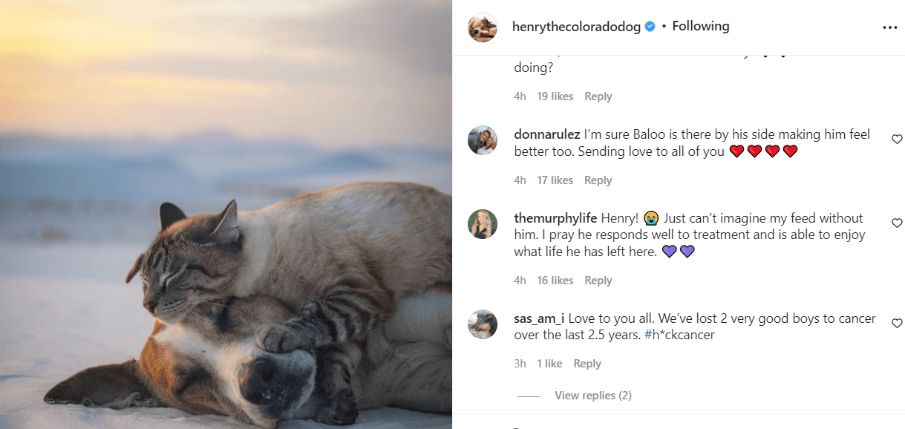
Task: Like donnarulez's comment with the heart
Action: coord(897,140)
